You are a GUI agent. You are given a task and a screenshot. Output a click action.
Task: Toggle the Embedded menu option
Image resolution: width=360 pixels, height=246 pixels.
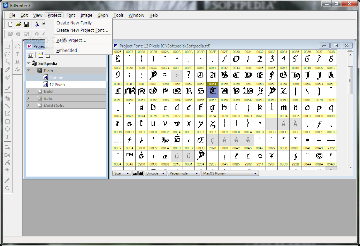point(67,51)
